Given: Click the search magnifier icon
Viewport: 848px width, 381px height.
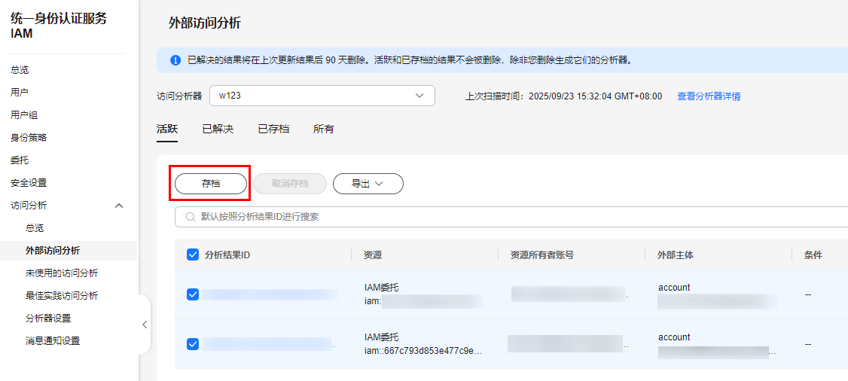Looking at the screenshot, I should [x=191, y=217].
